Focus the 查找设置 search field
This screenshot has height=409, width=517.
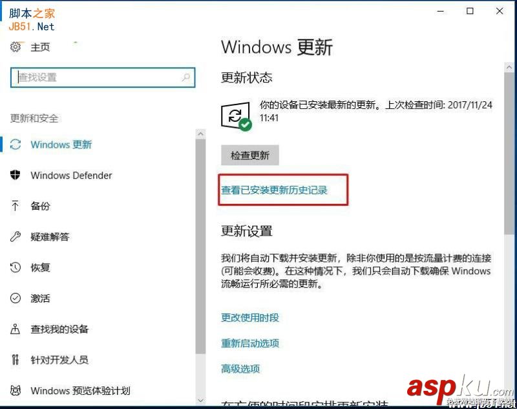103,77
